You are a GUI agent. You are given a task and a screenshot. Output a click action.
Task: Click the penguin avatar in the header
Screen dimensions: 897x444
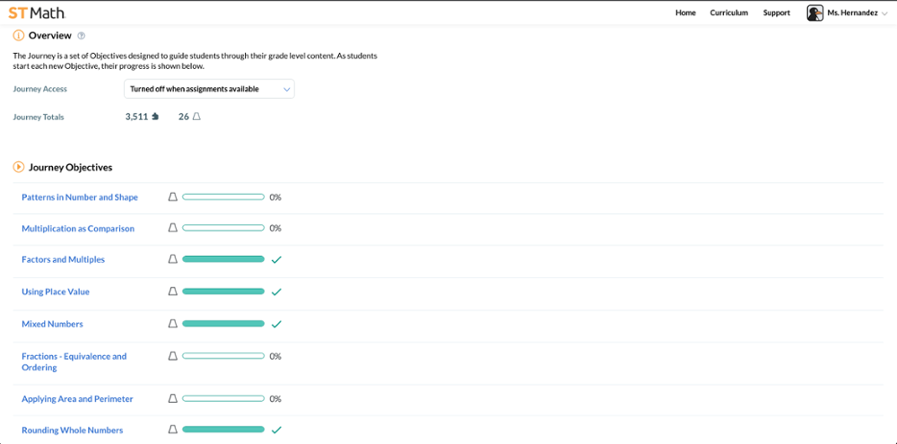[814, 13]
